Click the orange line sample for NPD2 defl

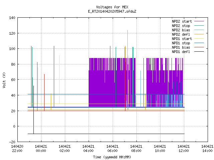pyautogui.click(x=199, y=34)
